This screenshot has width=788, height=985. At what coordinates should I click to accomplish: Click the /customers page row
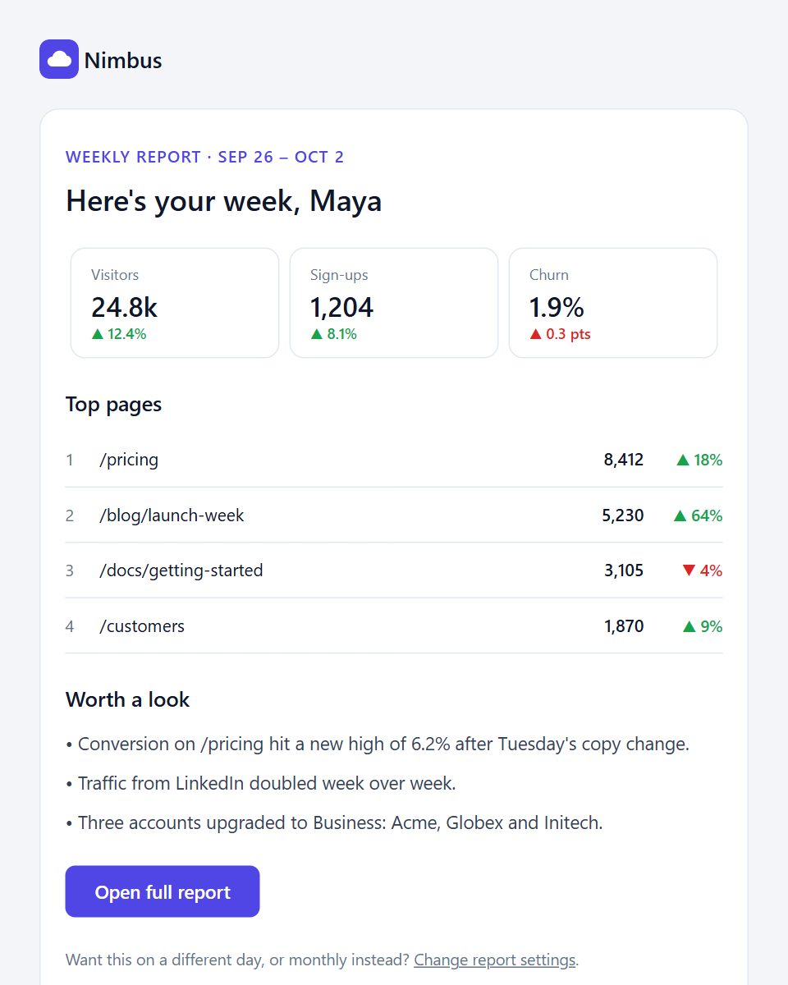394,626
